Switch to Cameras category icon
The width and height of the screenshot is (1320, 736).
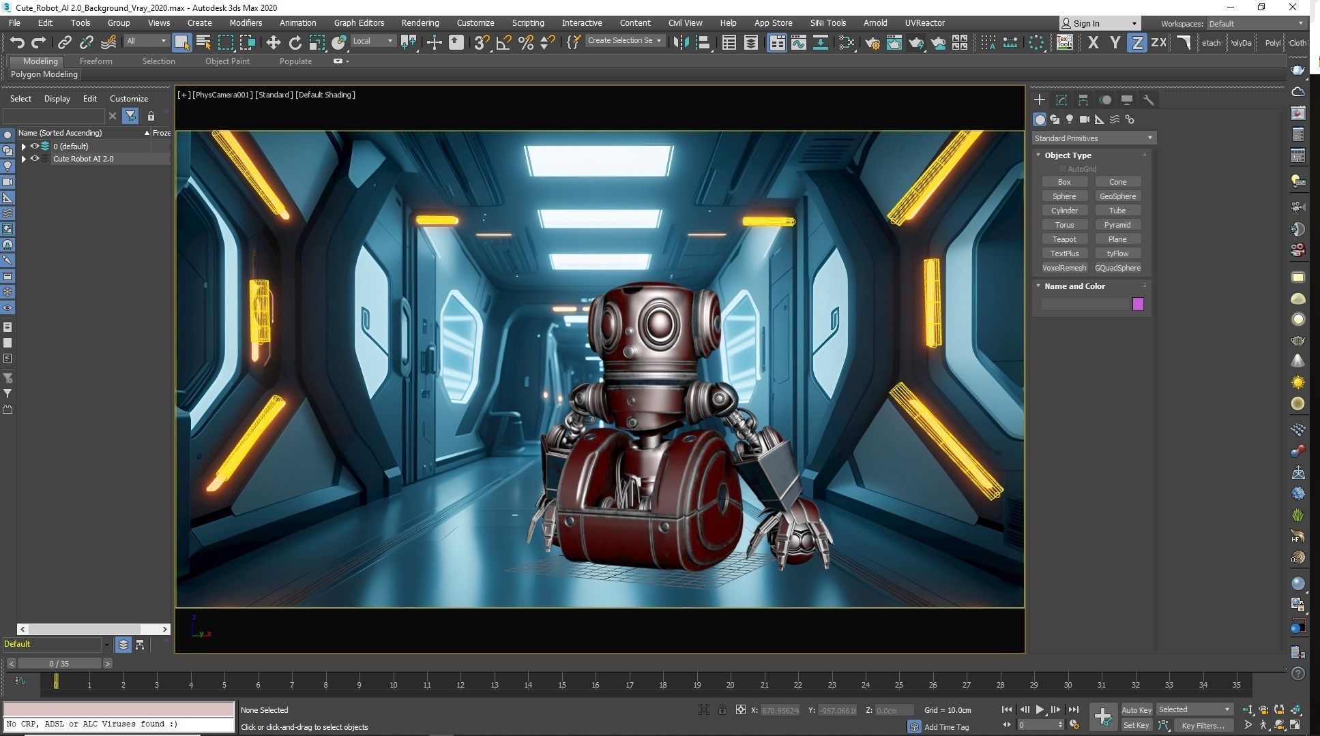click(1085, 120)
